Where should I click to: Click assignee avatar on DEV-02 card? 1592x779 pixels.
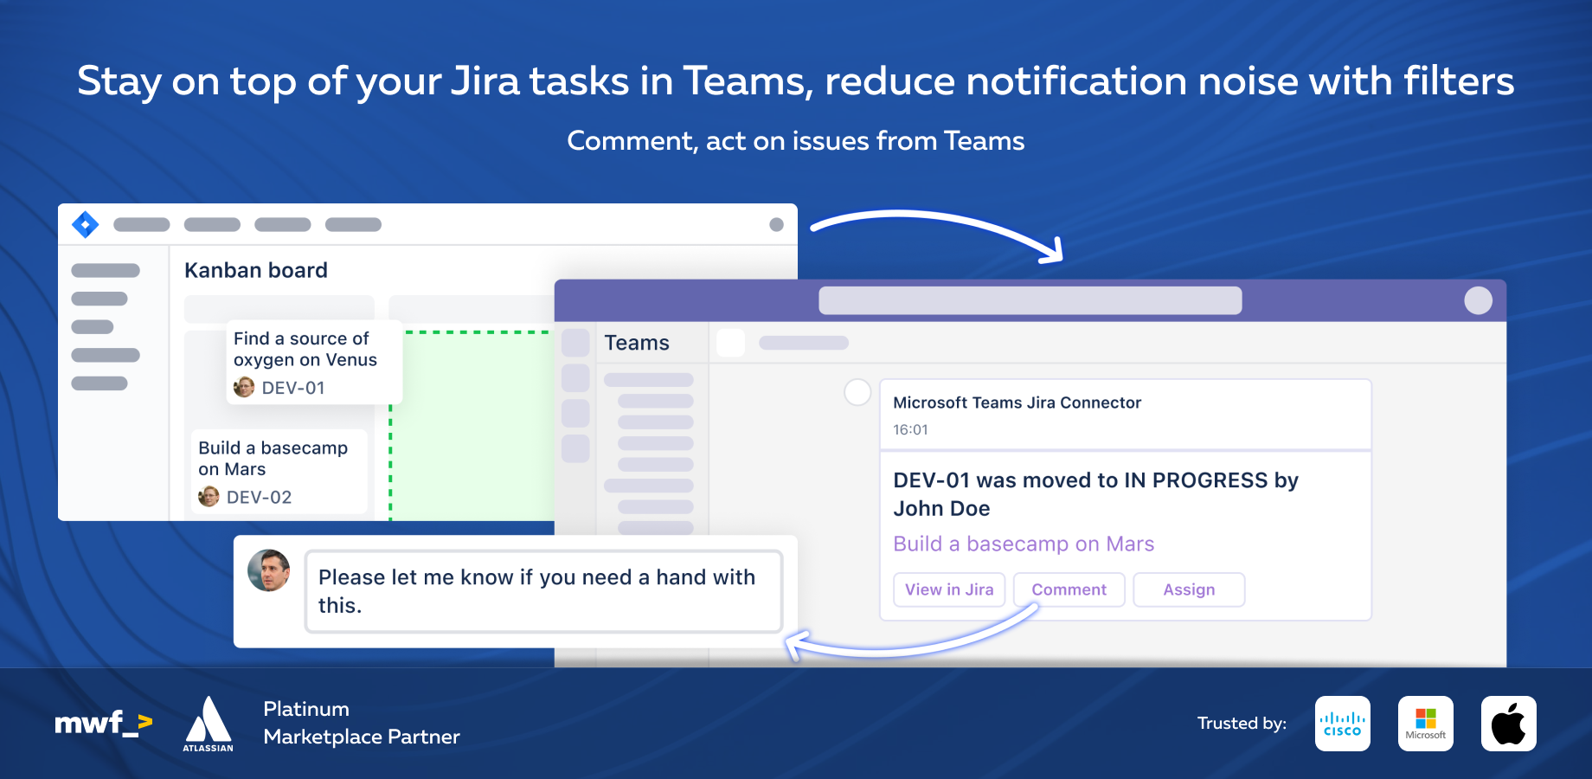tap(209, 496)
